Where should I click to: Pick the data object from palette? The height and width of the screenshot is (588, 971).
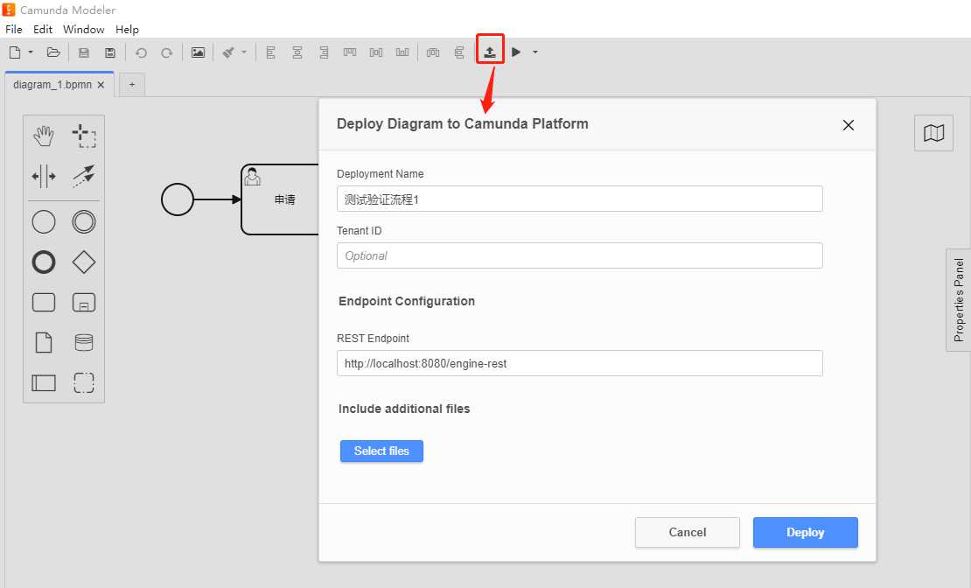pos(44,343)
